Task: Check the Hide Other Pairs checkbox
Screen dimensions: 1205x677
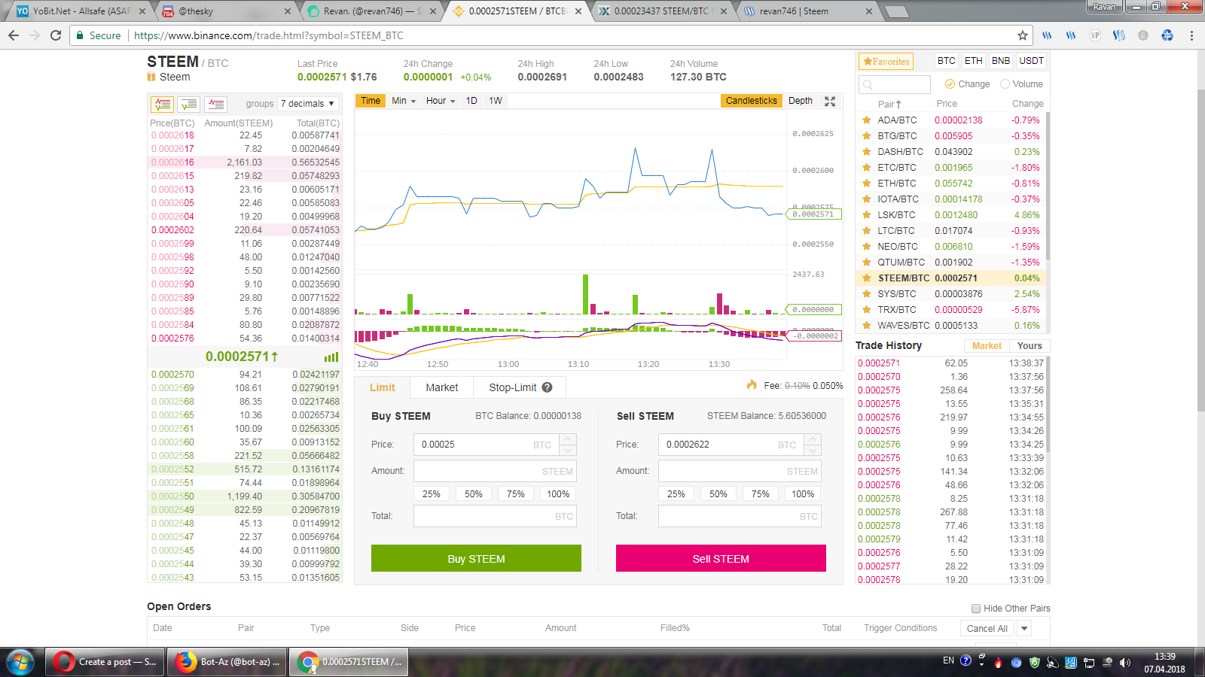Action: (x=976, y=609)
